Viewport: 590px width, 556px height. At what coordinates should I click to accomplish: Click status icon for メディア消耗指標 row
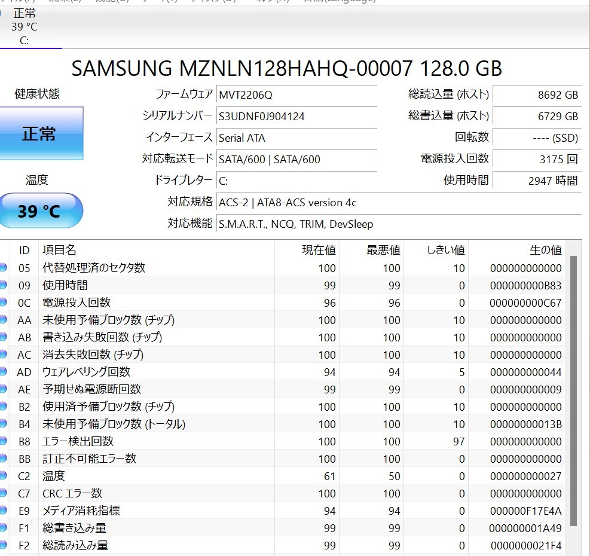(3, 511)
